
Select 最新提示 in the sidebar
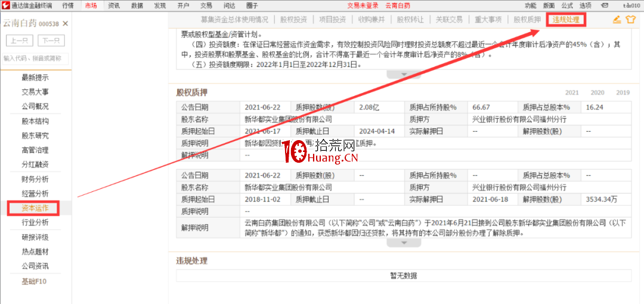tap(35, 77)
